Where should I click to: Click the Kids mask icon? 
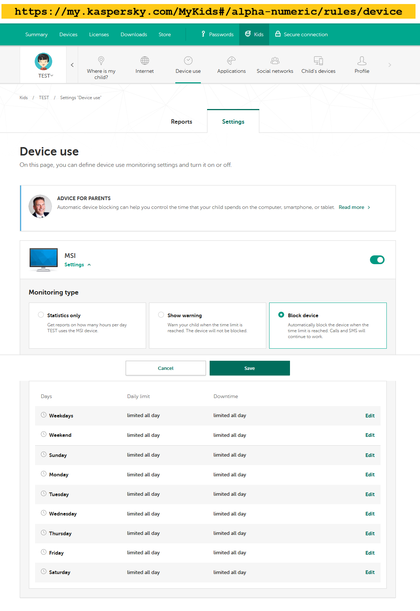(x=248, y=34)
